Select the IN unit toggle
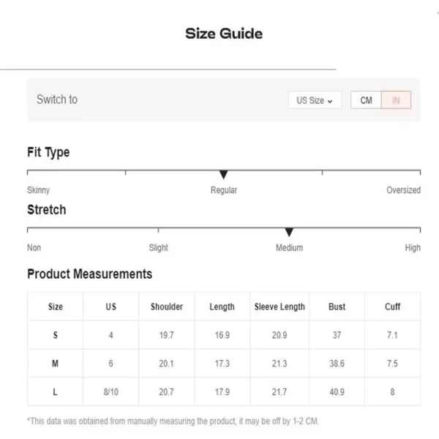This screenshot has width=439, height=439. [x=396, y=100]
